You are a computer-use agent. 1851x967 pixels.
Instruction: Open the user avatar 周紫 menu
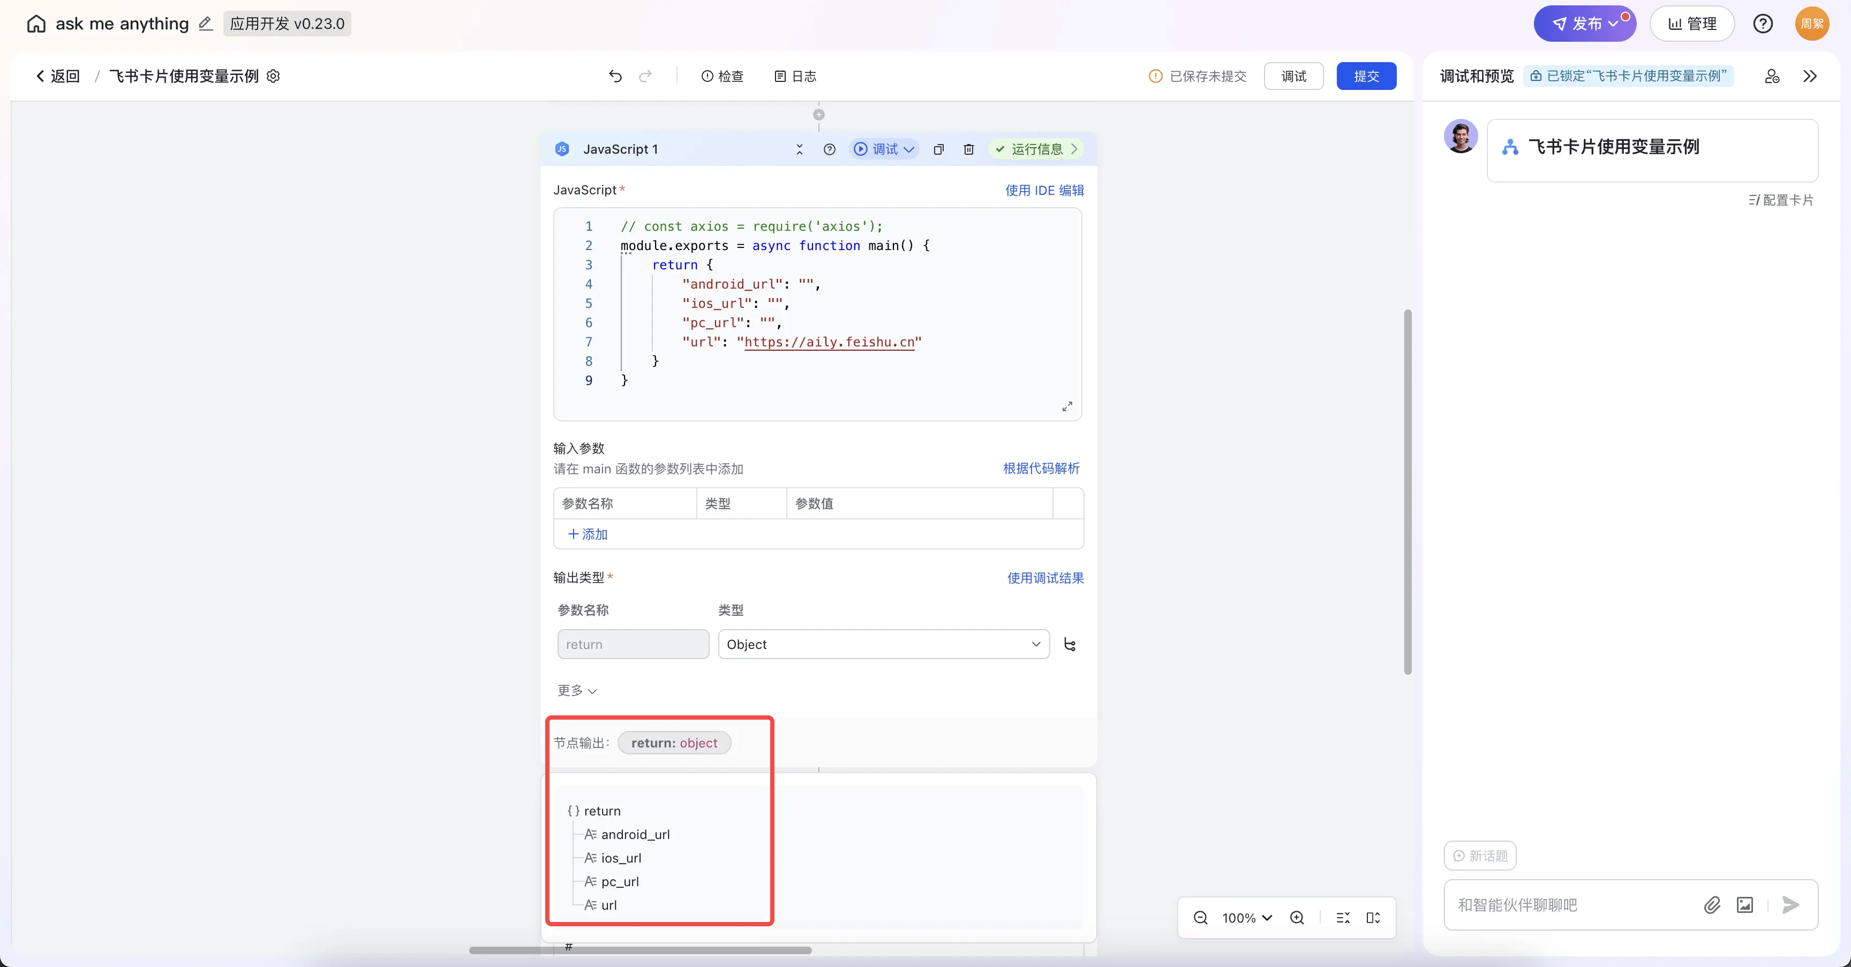click(1811, 24)
